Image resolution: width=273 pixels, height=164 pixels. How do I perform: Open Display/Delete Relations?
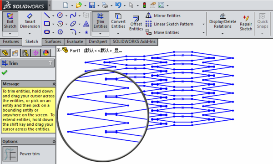tap(222, 21)
